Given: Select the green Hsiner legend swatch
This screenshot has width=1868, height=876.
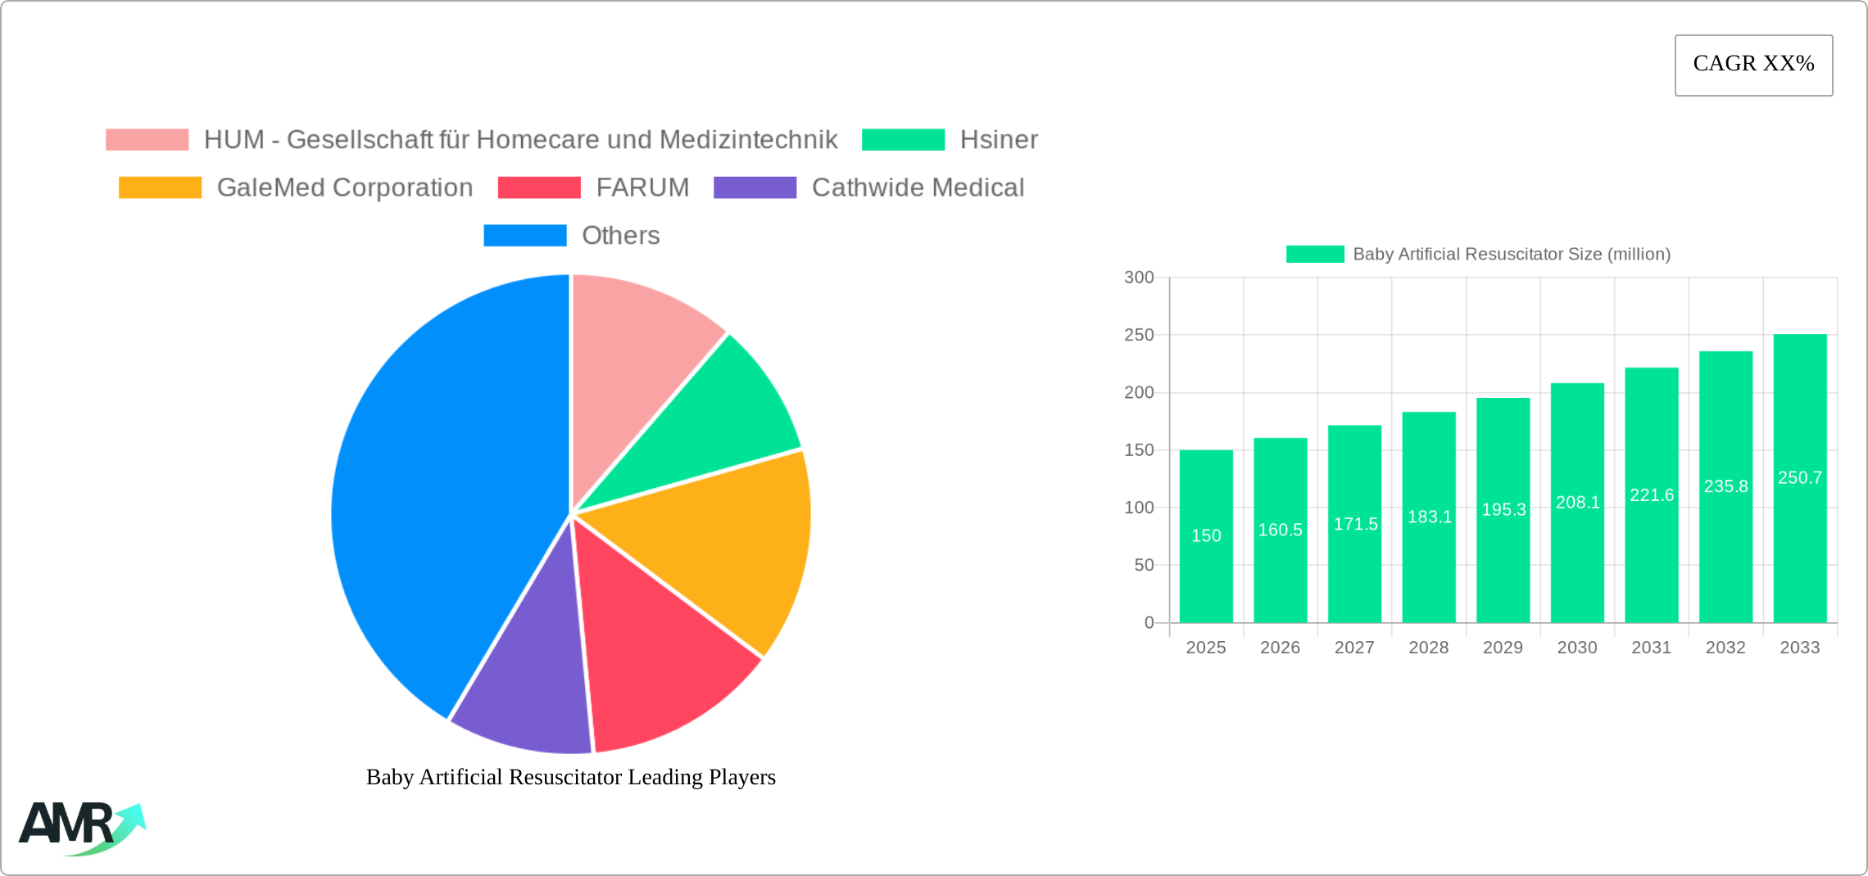Looking at the screenshot, I should (x=901, y=139).
